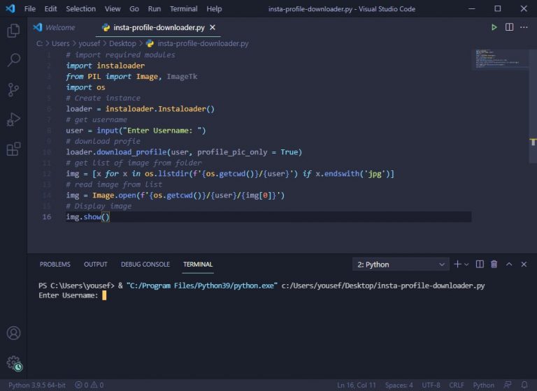This screenshot has width=537, height=391.
Task: Click 'Desktop' in the breadcrumb path
Action: coord(122,43)
